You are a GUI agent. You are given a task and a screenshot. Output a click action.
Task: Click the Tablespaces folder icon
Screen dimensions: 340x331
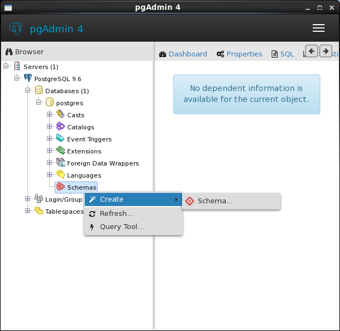pyautogui.click(x=39, y=210)
